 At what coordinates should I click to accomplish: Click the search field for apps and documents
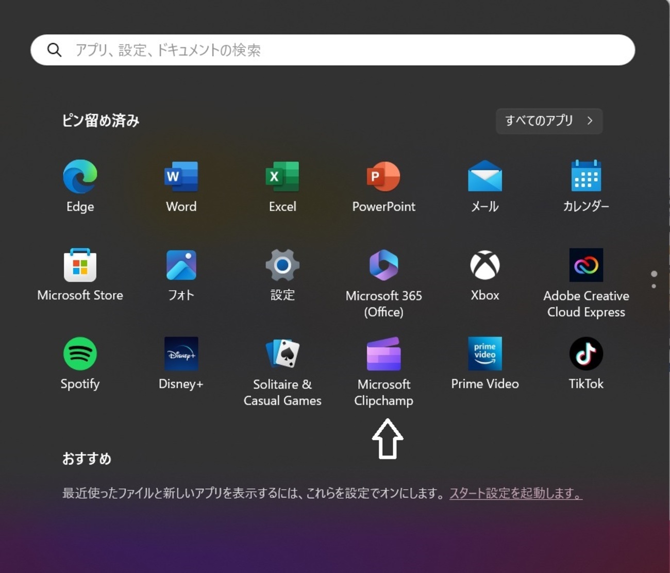click(x=332, y=50)
